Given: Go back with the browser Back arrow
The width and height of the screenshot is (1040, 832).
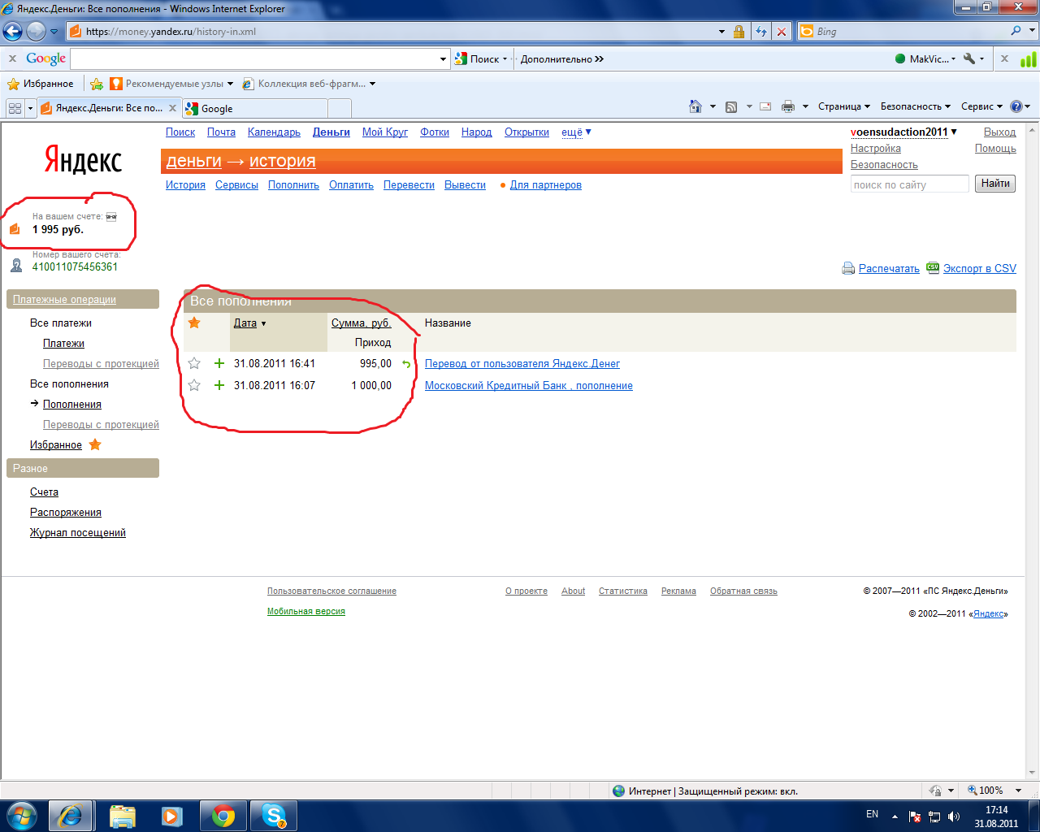Looking at the screenshot, I should [x=13, y=32].
